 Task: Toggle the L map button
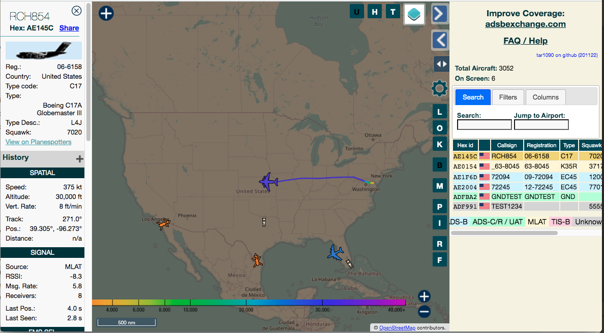pyautogui.click(x=439, y=112)
